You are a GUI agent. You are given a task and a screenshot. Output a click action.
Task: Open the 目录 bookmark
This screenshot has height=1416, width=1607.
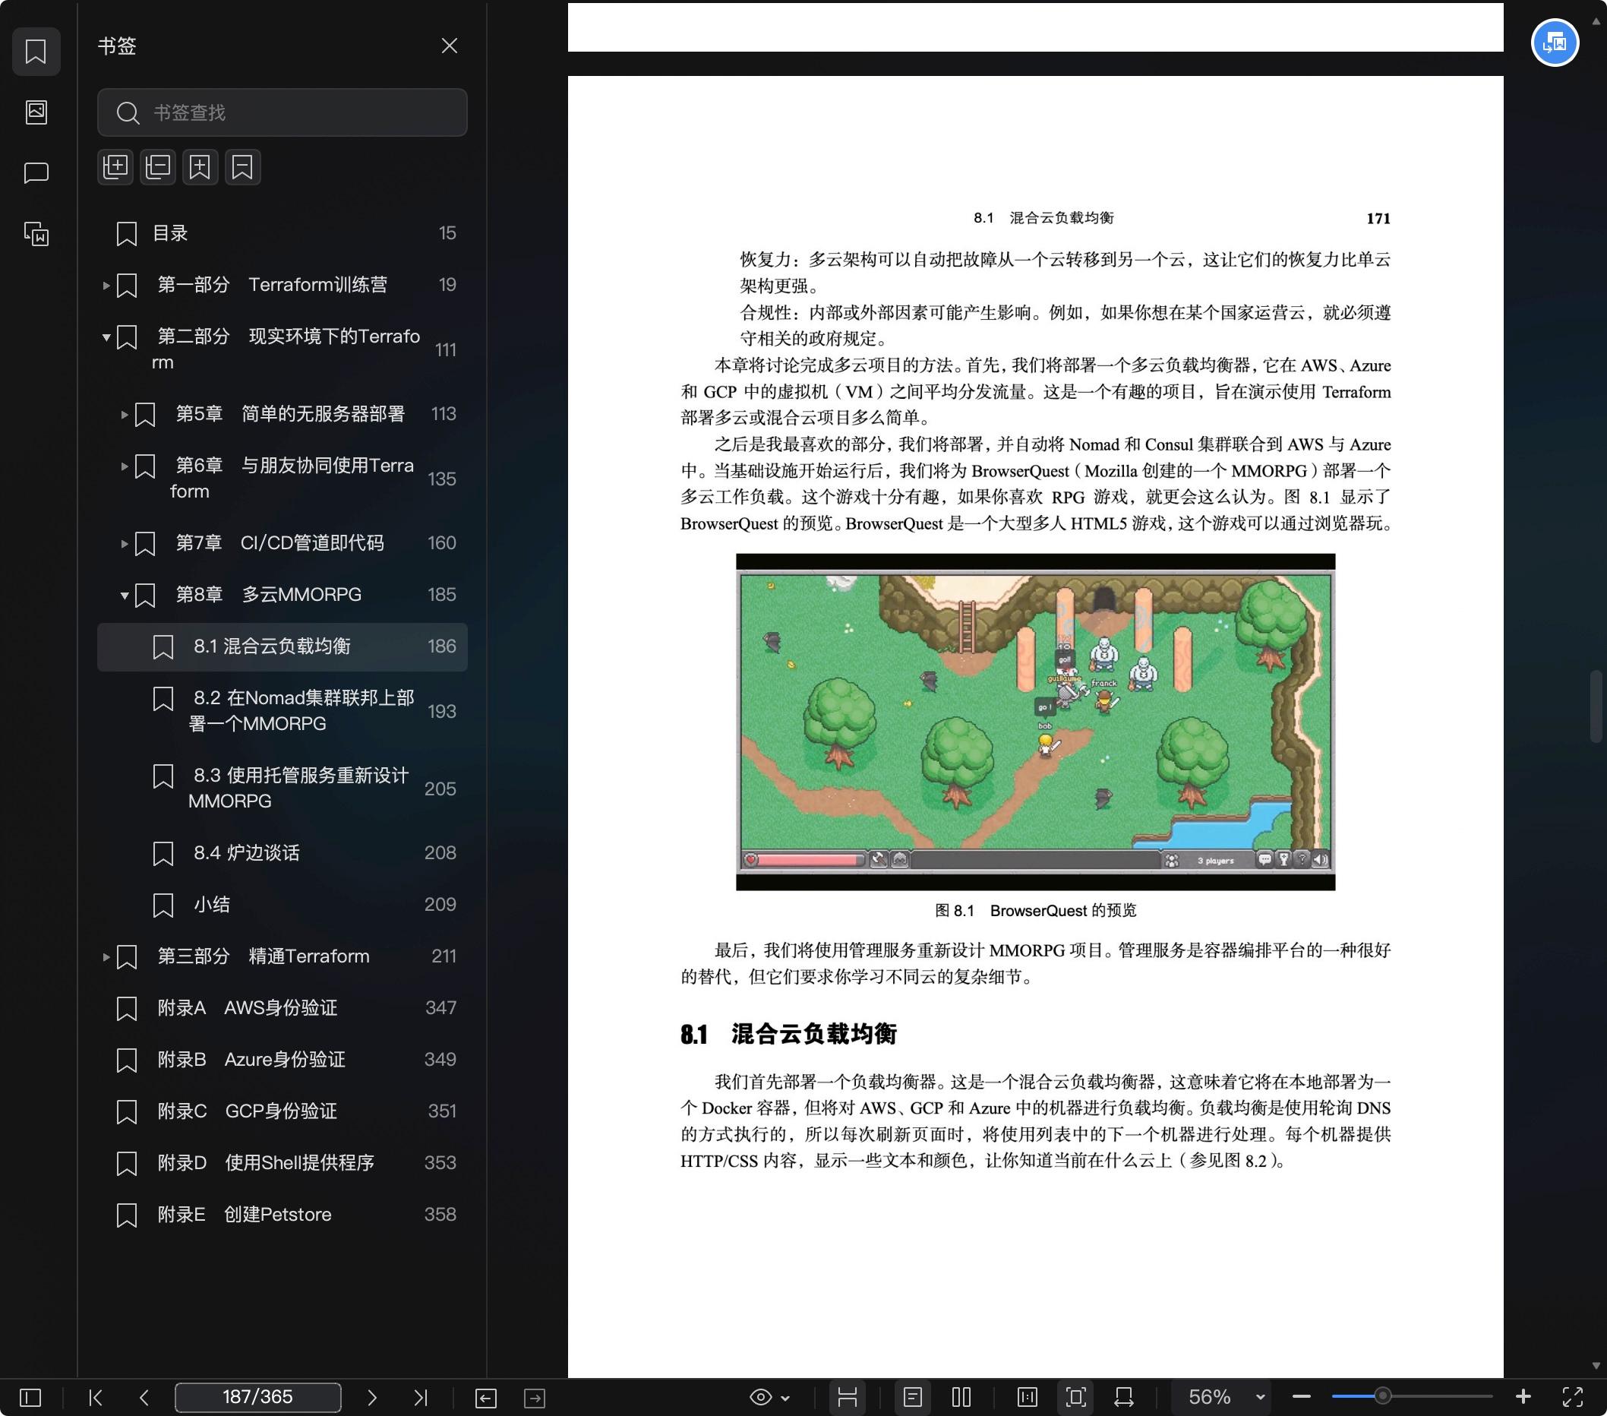[283, 233]
